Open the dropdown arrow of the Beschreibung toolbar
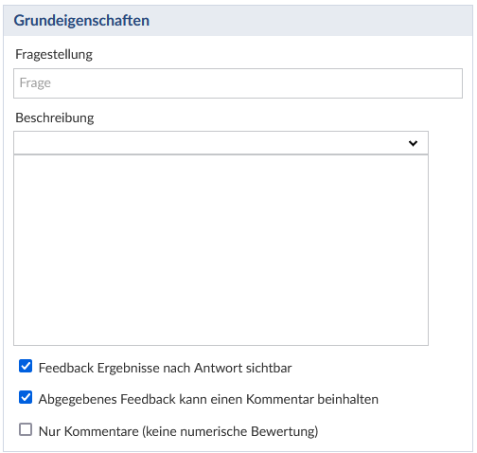The image size is (477, 453). (413, 143)
